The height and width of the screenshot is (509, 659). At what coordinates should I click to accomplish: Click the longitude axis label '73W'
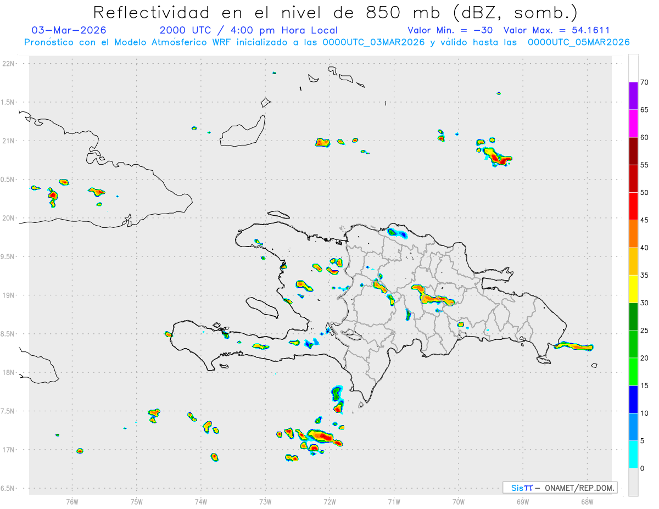click(x=265, y=501)
